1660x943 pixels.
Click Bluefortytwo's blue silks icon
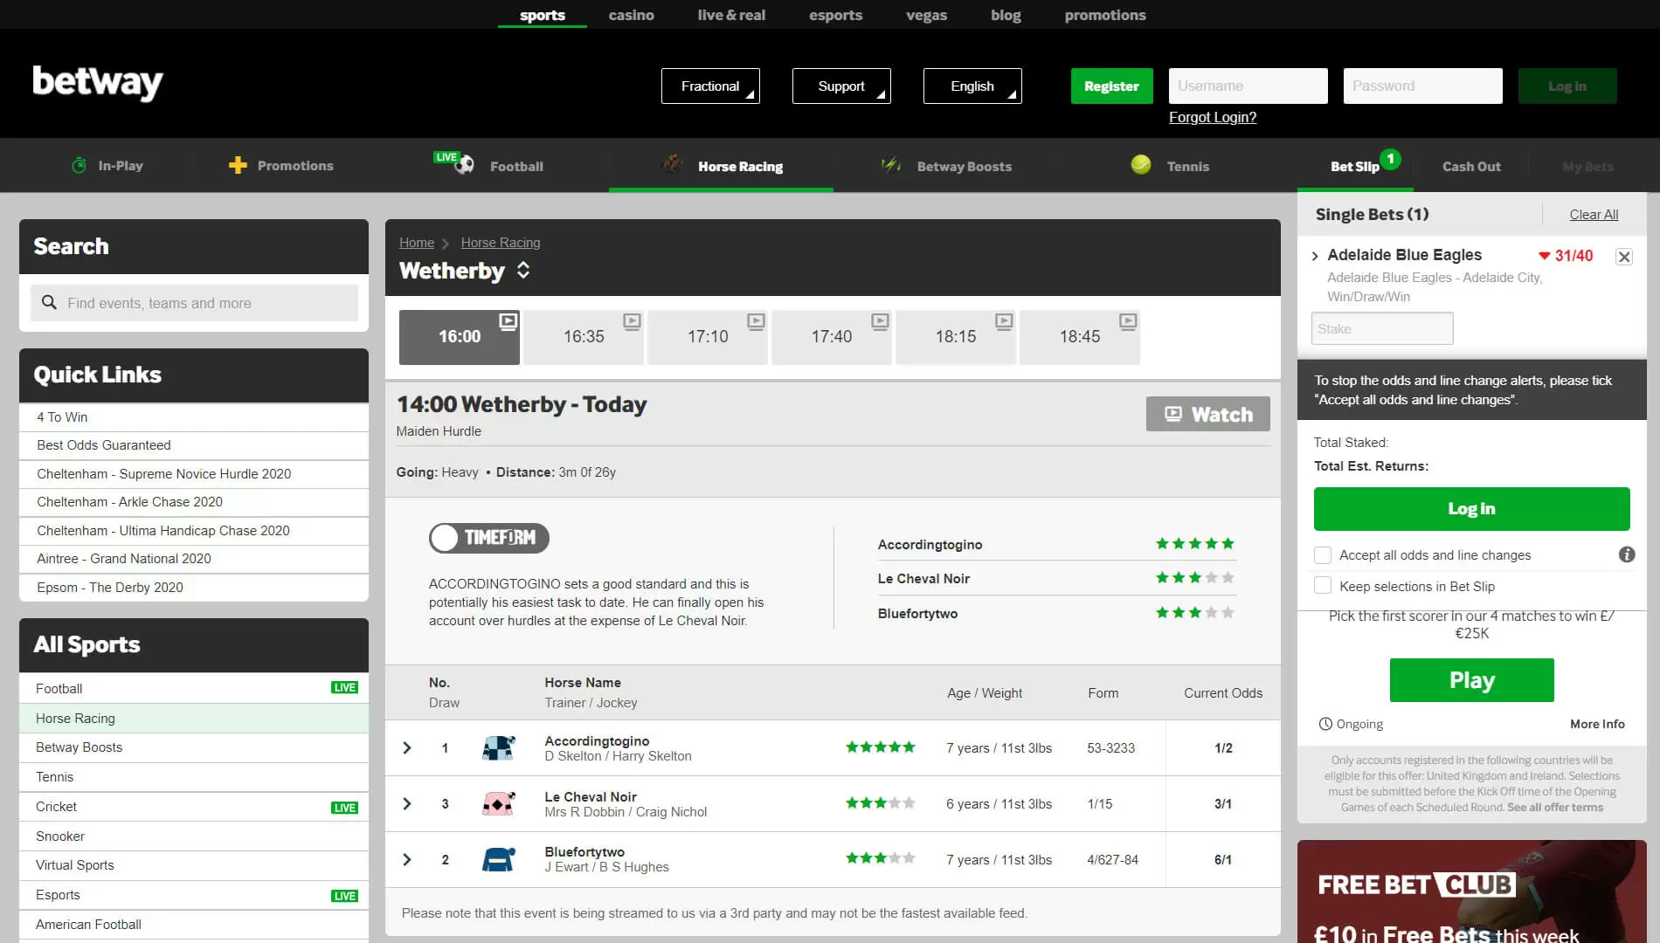coord(498,860)
